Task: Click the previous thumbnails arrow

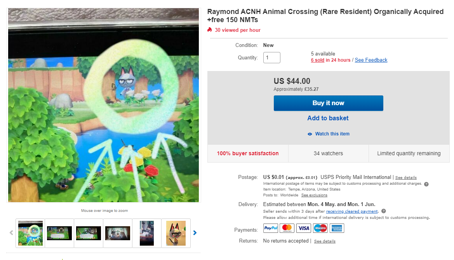Action: 11,233
